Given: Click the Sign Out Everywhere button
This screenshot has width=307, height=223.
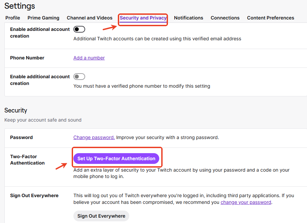Looking at the screenshot, I should point(101,216).
